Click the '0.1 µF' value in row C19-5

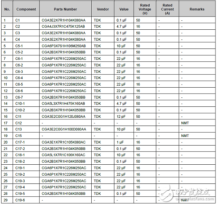click(x=121, y=194)
